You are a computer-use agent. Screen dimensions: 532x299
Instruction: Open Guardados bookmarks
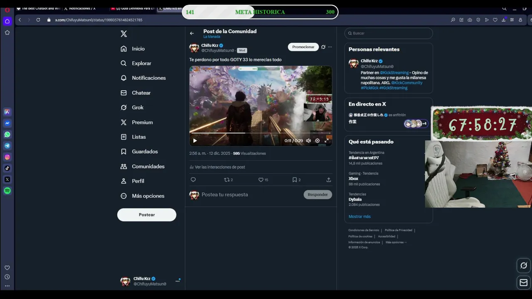pyautogui.click(x=139, y=152)
